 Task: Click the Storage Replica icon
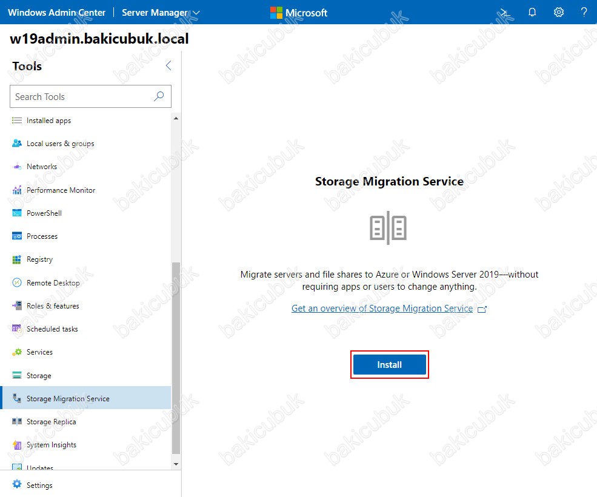17,421
